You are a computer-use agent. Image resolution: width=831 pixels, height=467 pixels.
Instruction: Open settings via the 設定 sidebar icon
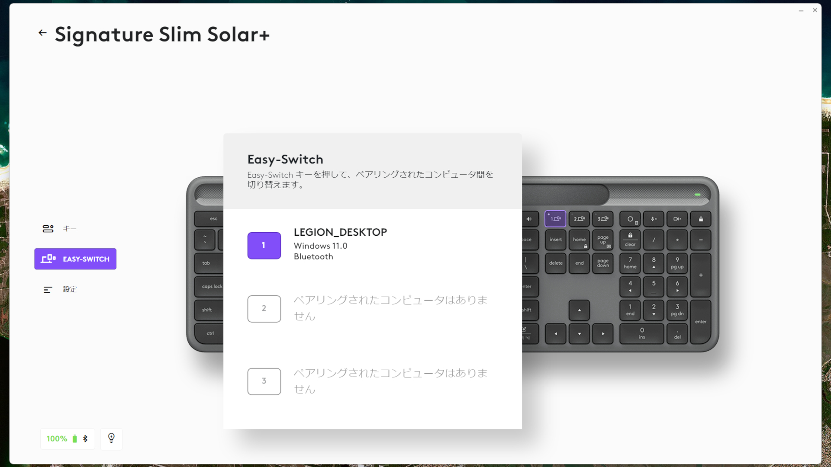coord(48,290)
